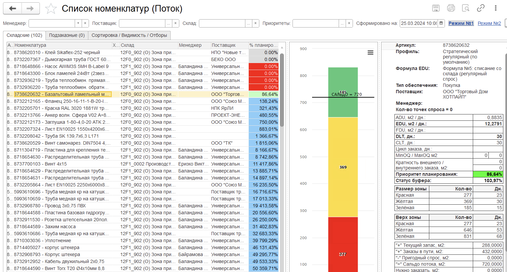The image size is (507, 272).
Task: Add the form to favorites with the star
Action: coord(51,9)
